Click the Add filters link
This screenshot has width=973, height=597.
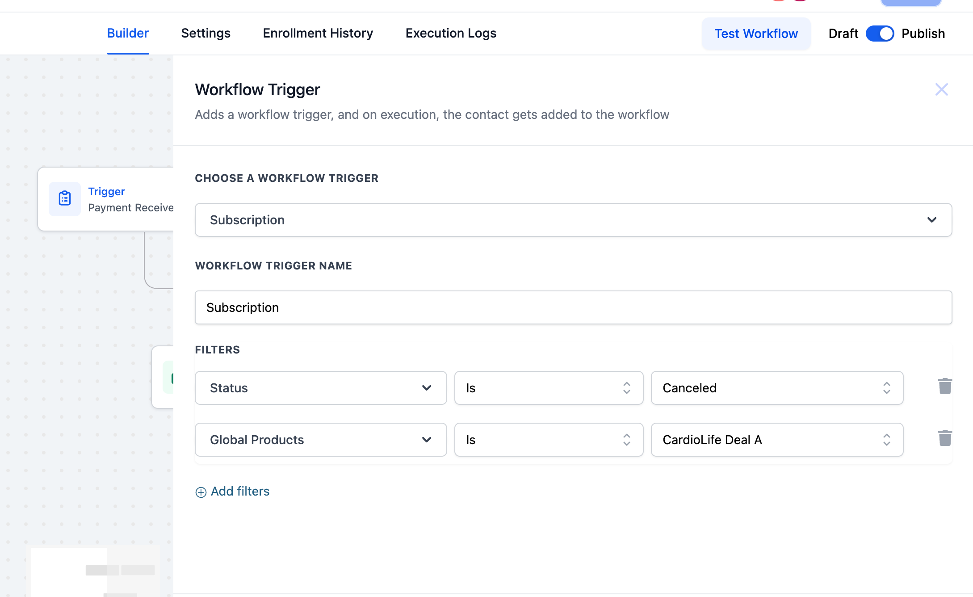click(x=240, y=492)
